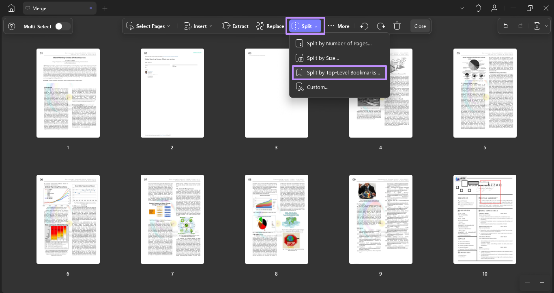Click the Redo arrow in the toolbar
The height and width of the screenshot is (293, 554).
point(380,25)
